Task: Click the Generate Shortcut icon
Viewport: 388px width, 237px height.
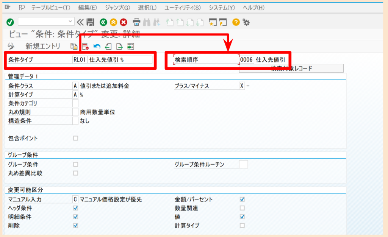Action: pyautogui.click(x=223, y=22)
